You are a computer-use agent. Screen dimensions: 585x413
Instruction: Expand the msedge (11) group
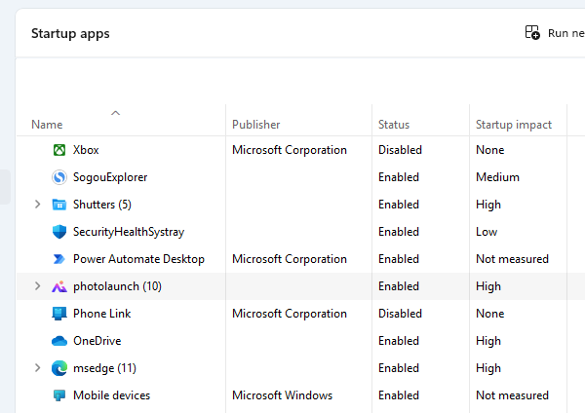pyautogui.click(x=37, y=368)
